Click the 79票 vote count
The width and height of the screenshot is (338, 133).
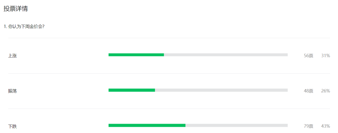click(309, 126)
